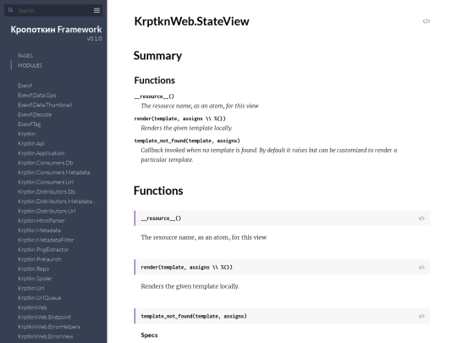Click the __resource__() function detail heading
This screenshot has width=457, height=343.
161,219
